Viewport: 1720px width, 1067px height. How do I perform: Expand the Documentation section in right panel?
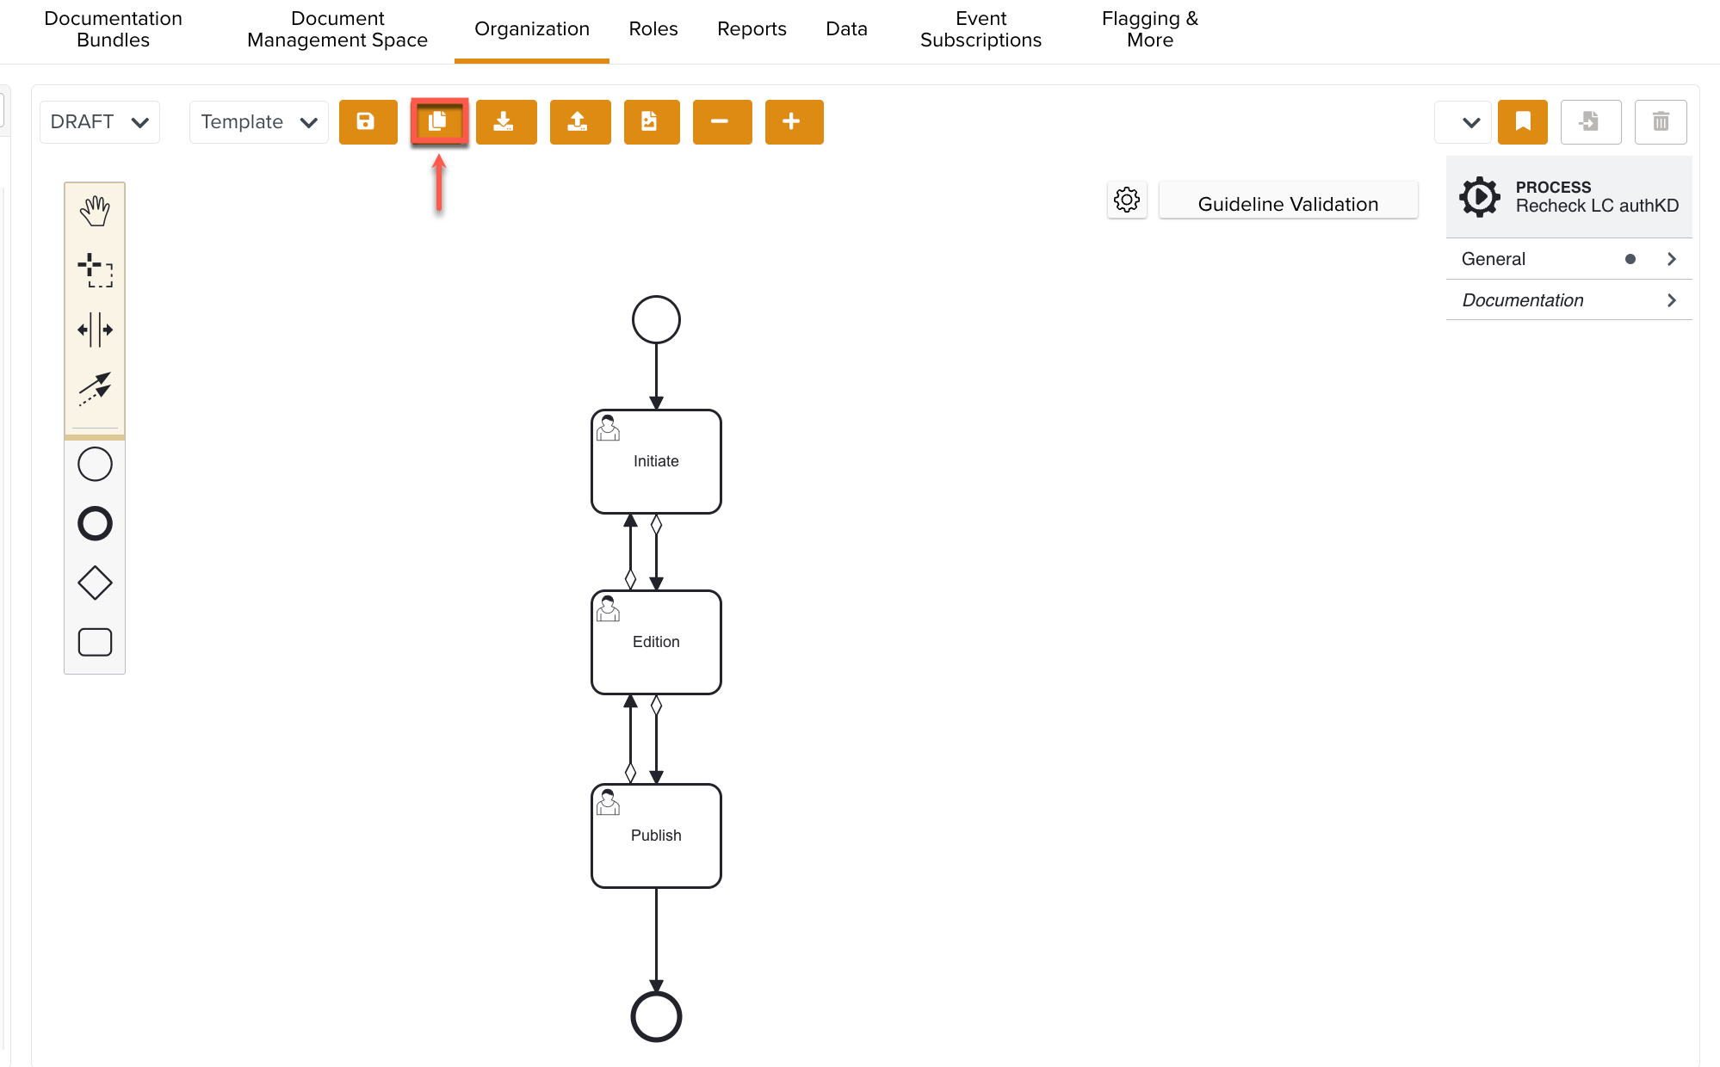pyautogui.click(x=1568, y=299)
